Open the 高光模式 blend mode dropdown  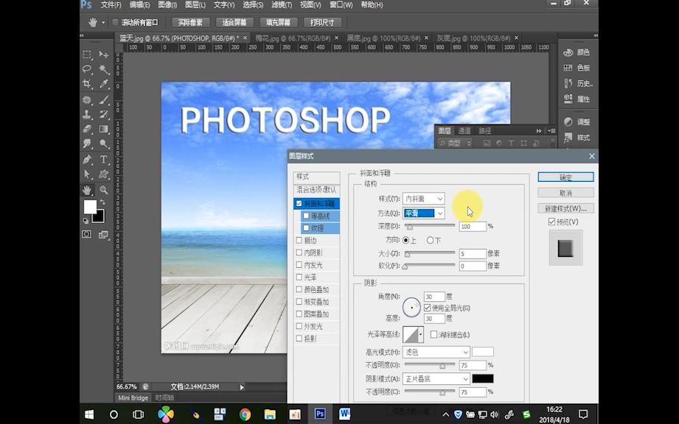[435, 352]
